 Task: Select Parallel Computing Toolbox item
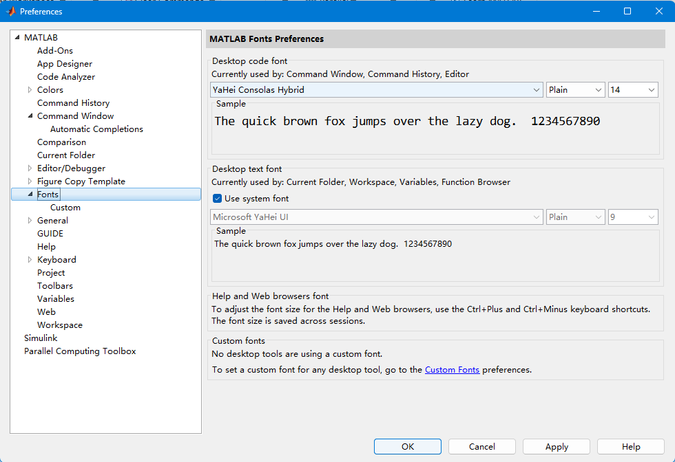click(80, 351)
